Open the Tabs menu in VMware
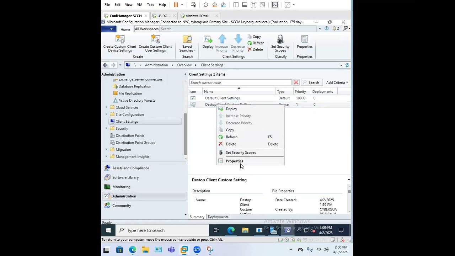The width and height of the screenshot is (455, 256). coord(150,5)
